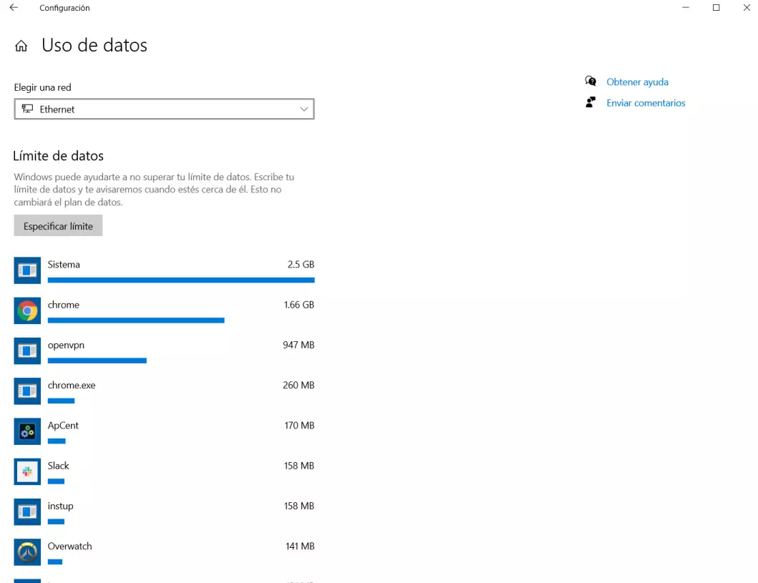Screen dimensions: 758x583
Task: Expand network list using chevron arrow
Action: click(x=304, y=109)
